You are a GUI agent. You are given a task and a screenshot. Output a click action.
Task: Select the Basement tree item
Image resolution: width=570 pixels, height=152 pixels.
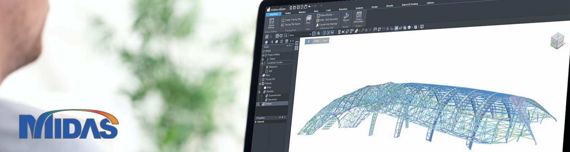pos(273,100)
